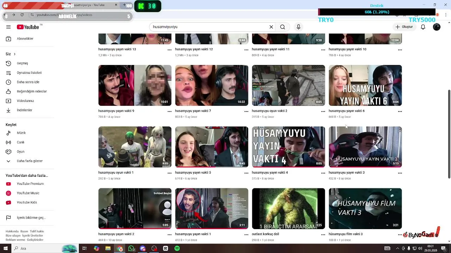451x253 pixels.
Task: Open options menu for husamyuyu oyun vakti 1
Action: 169,173
